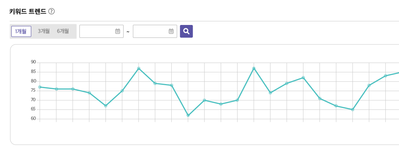399x156 pixels.
Task: Open the start date calendar icon
Action: [x=118, y=32]
